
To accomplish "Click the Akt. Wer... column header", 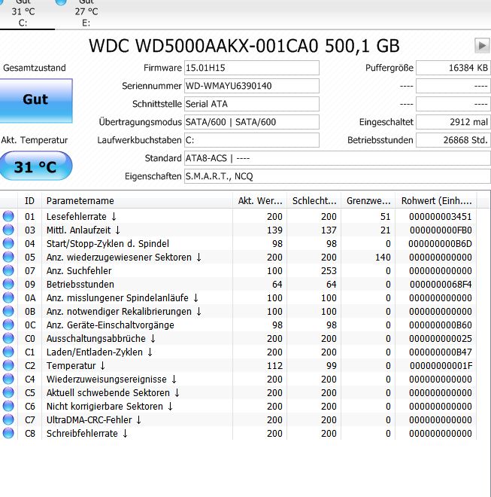I will tap(260, 200).
